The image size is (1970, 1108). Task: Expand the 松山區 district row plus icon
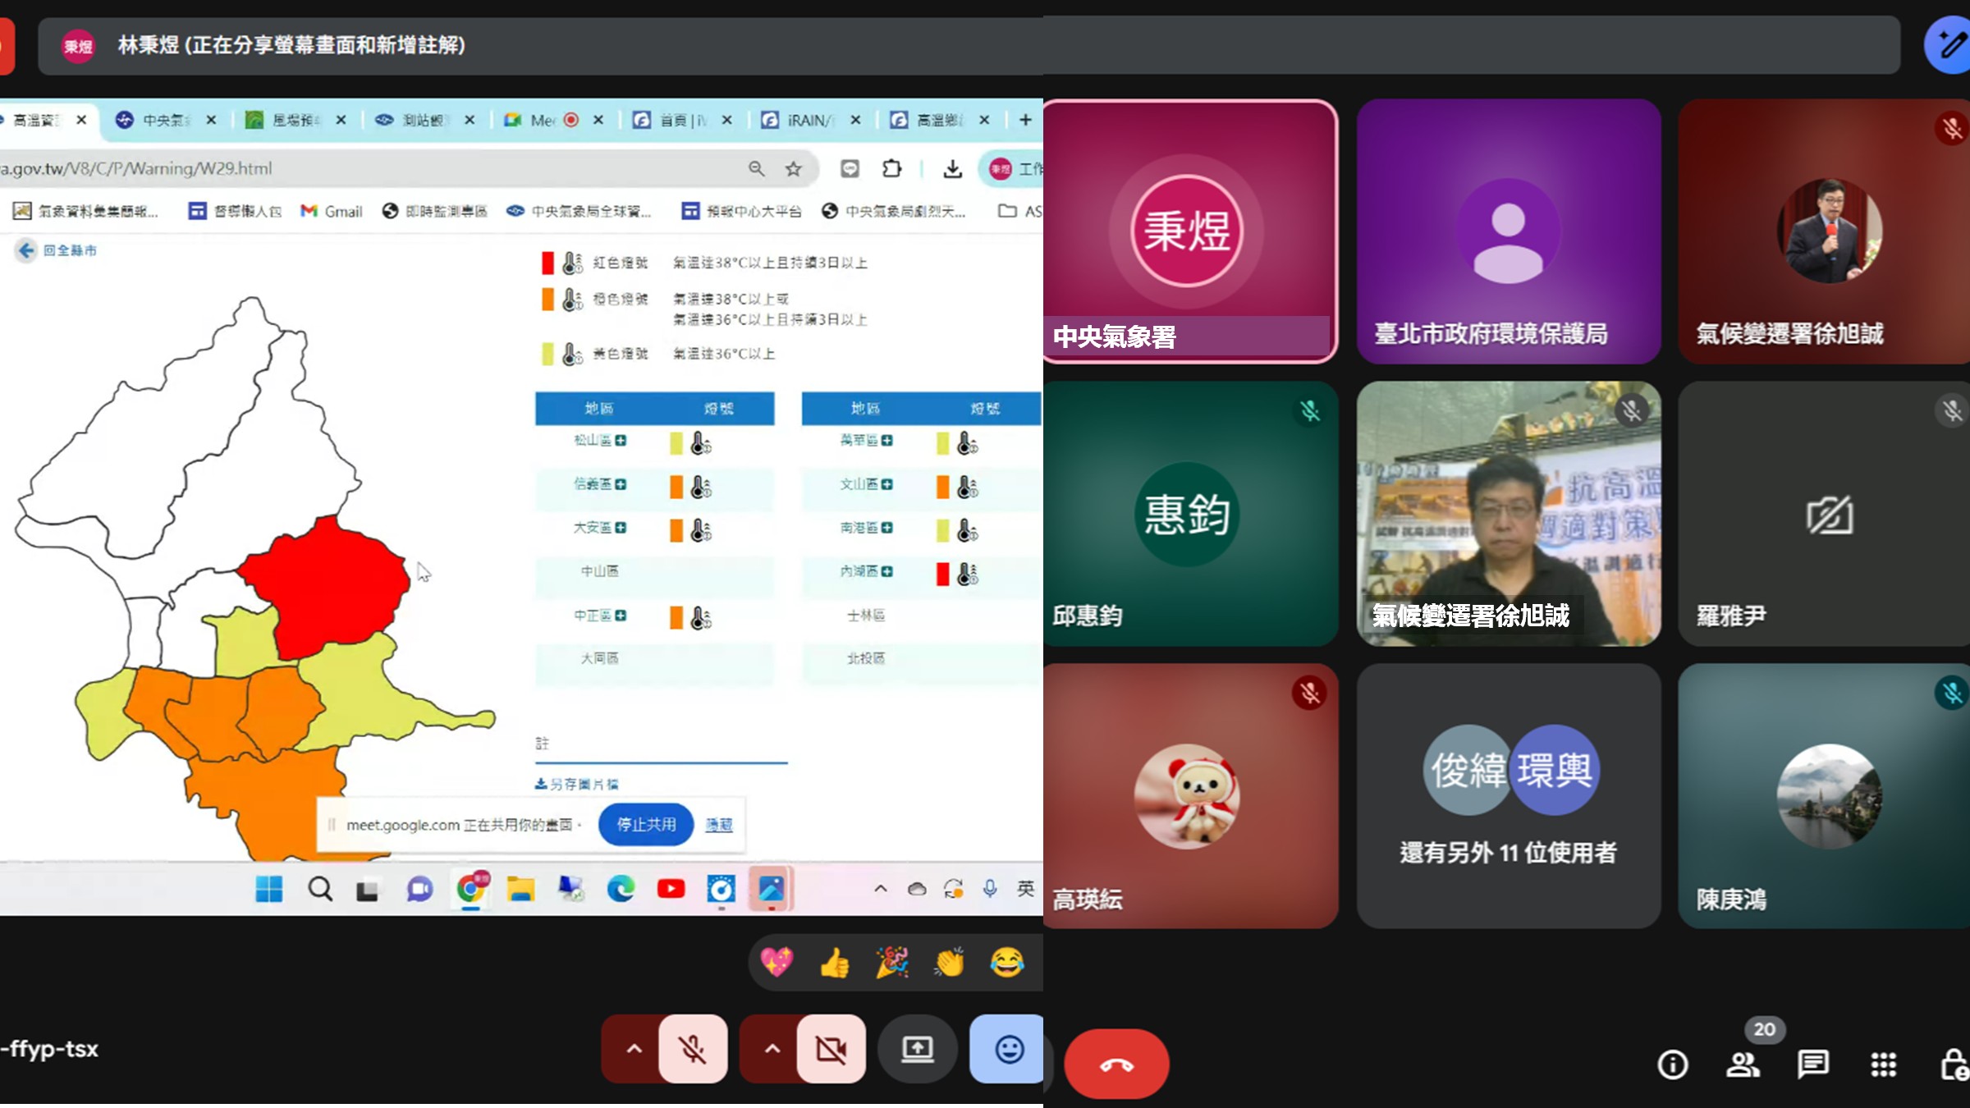point(621,441)
